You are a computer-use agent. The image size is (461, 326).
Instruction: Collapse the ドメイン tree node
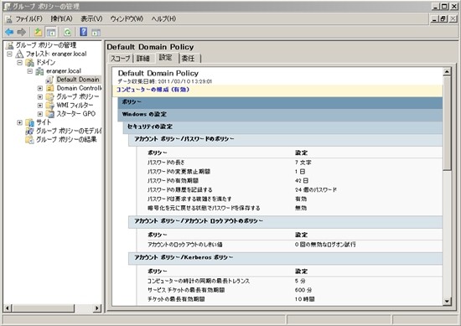(x=20, y=63)
